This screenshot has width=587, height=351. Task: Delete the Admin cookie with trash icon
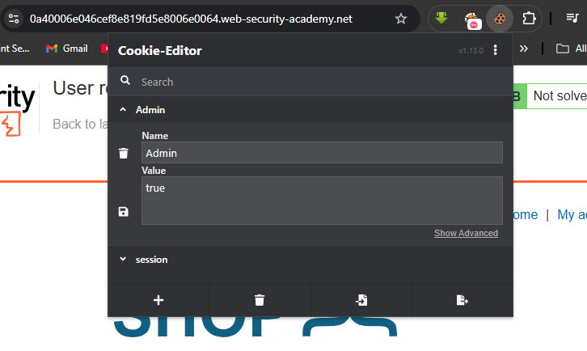pos(123,153)
